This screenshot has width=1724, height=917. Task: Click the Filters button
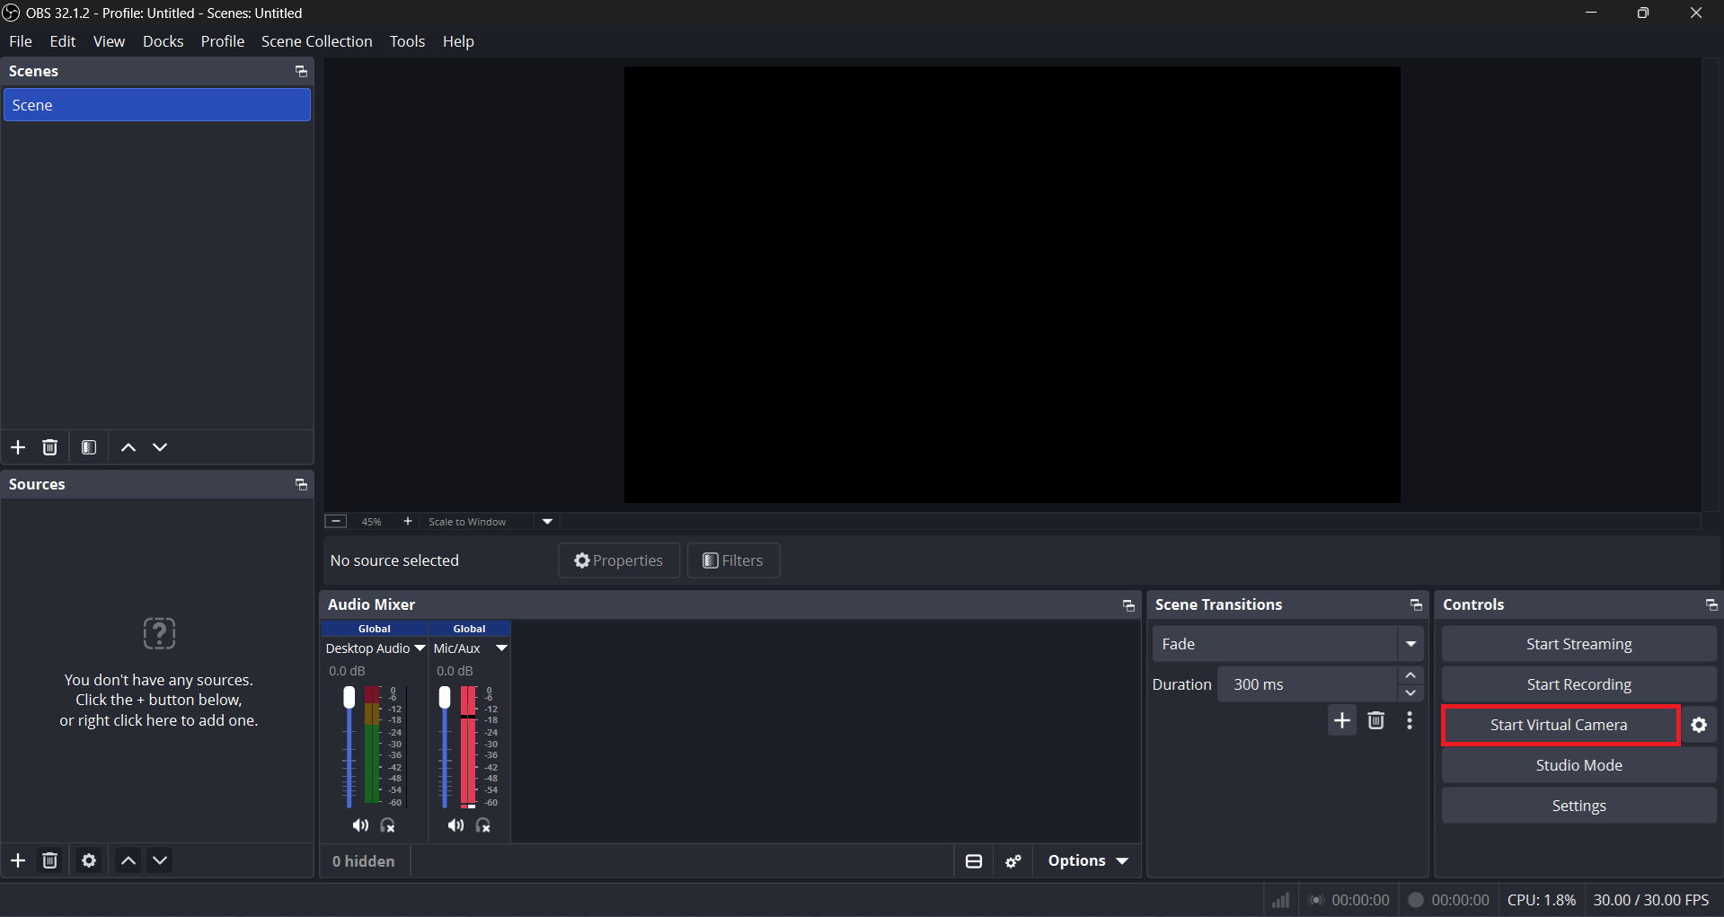[x=733, y=560]
